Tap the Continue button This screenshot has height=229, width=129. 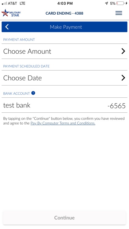pyautogui.click(x=64, y=218)
